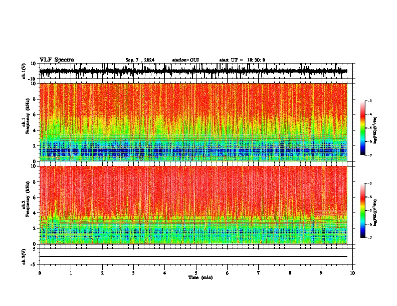The image size is (397, 306).
Task: Click the "Time (min)" axis label
Action: [201, 277]
